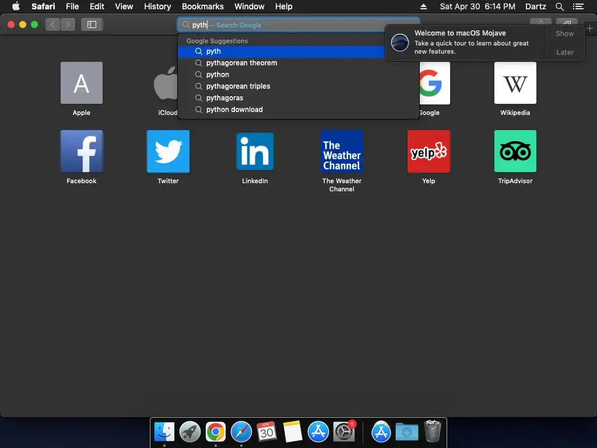The height and width of the screenshot is (448, 597).
Task: Open Google Chrome from the Dock
Action: [216, 432]
